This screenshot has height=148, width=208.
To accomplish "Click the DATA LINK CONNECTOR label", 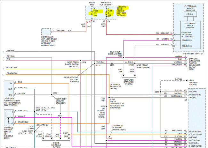I will (x=194, y=64).
